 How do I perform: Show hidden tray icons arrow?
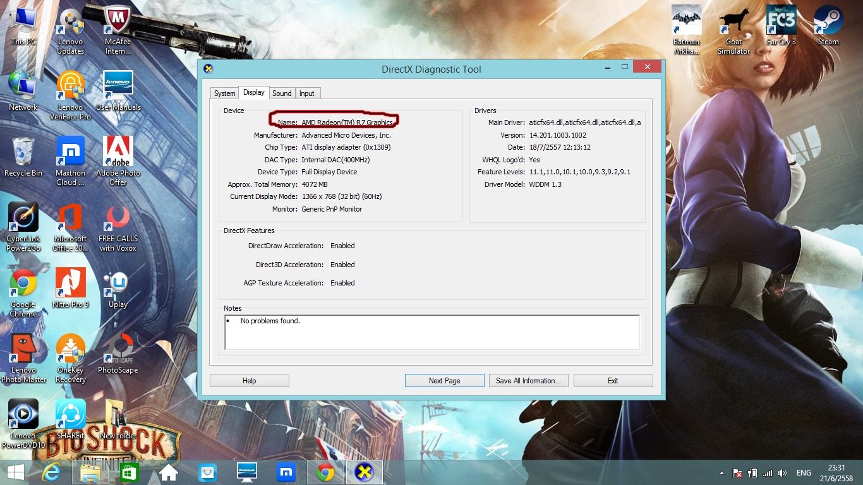[722, 473]
